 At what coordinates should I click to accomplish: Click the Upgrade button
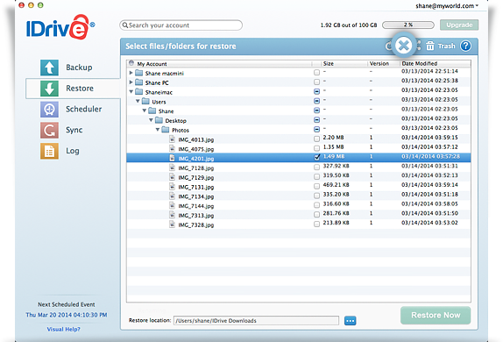(459, 25)
